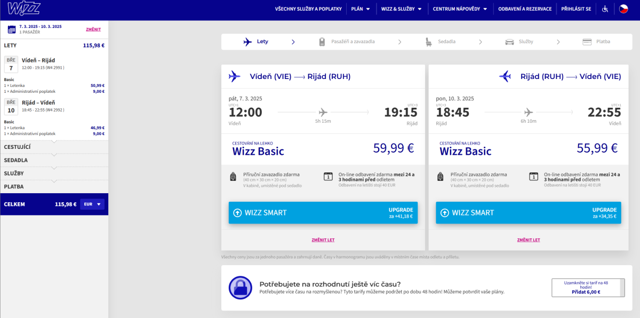
Task: Click Změnit let under Rijád–Vídeň flight
Action: pos(528,240)
